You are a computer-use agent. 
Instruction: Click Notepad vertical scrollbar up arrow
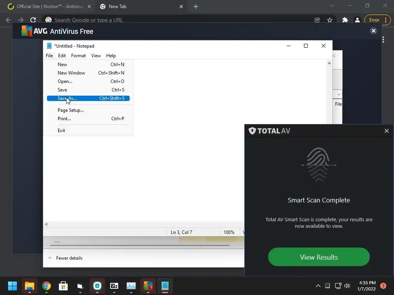[x=329, y=63]
